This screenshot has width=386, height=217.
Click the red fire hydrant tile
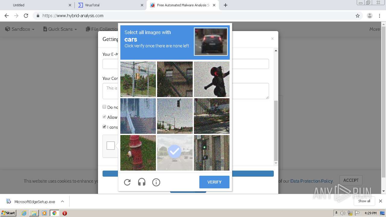138,153
